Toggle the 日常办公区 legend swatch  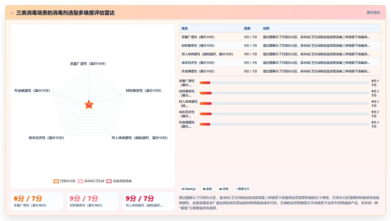[x=56, y=181]
